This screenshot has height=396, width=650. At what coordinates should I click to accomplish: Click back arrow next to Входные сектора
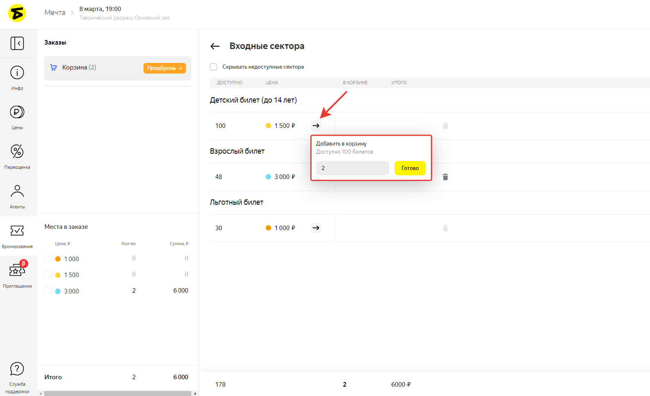pyautogui.click(x=215, y=46)
